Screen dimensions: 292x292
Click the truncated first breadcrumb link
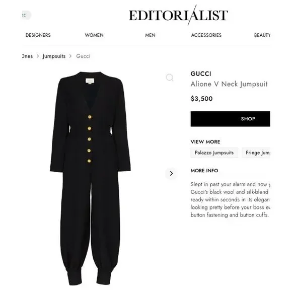click(27, 56)
